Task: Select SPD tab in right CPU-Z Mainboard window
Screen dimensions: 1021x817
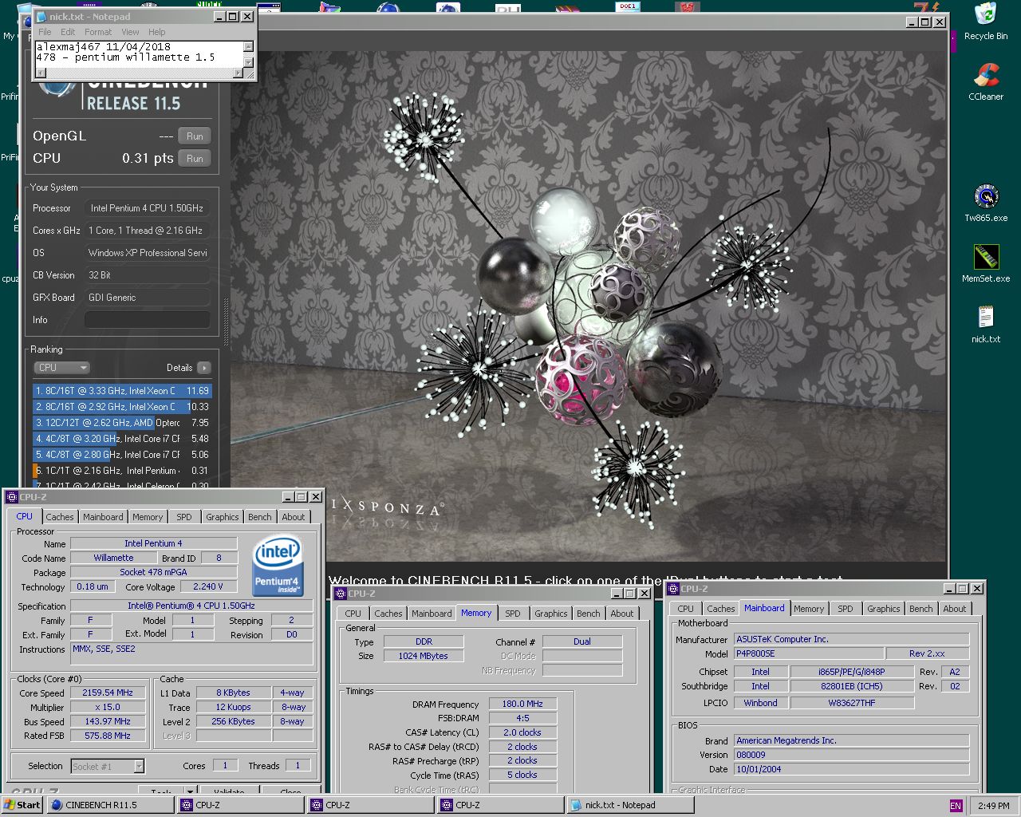Action: pyautogui.click(x=846, y=609)
